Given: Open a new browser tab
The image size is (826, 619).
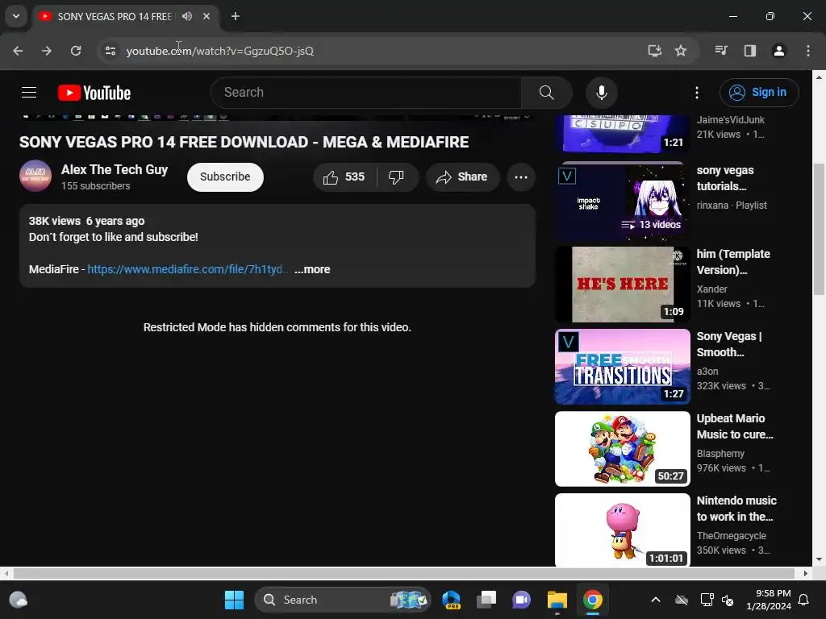Looking at the screenshot, I should pyautogui.click(x=236, y=16).
